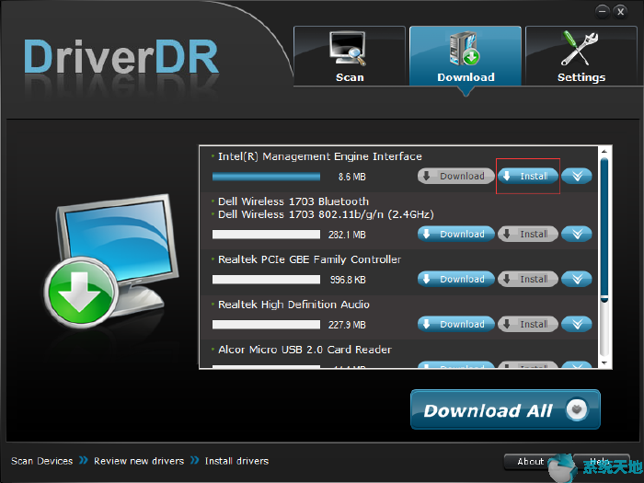Expand details for Realtek High Definition Audio
644x483 pixels.
[577, 324]
